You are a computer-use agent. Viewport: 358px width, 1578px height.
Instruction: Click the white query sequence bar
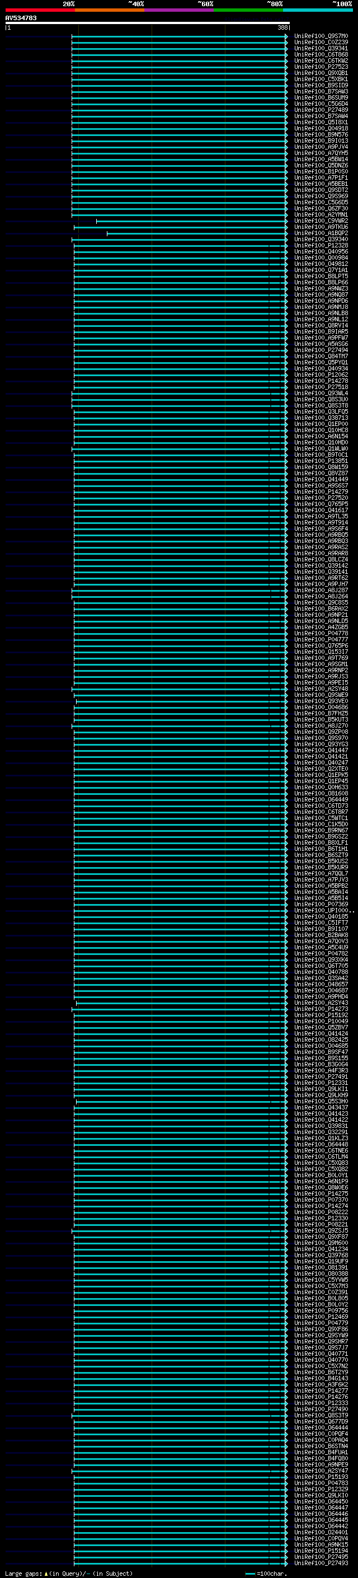coord(148,22)
